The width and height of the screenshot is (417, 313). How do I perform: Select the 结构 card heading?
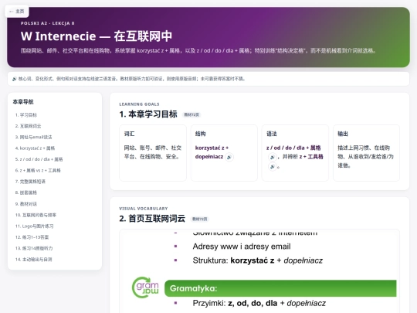[x=201, y=134]
